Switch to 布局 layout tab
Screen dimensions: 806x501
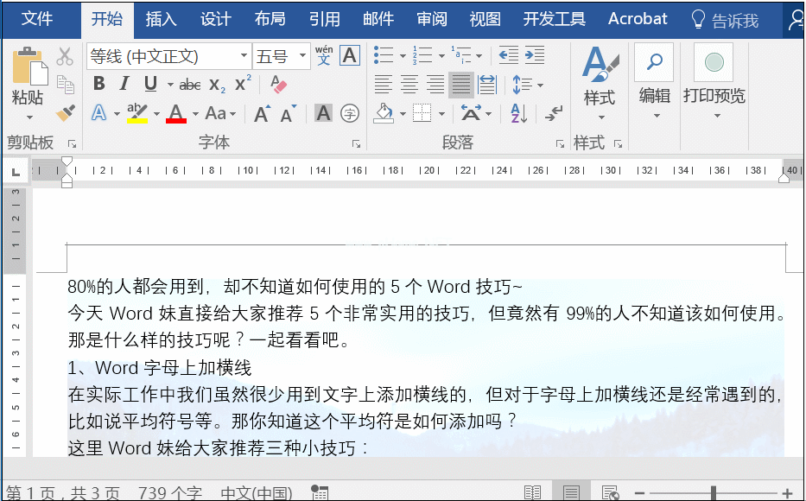270,20
